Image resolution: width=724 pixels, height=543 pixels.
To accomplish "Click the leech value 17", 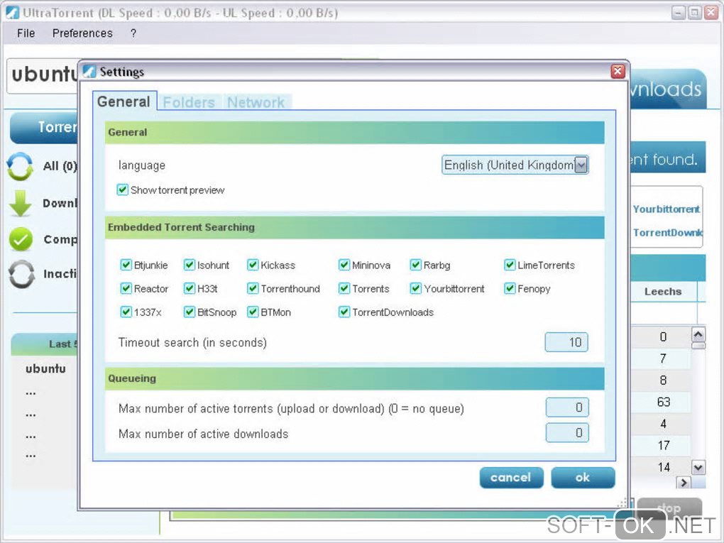I will click(x=664, y=445).
